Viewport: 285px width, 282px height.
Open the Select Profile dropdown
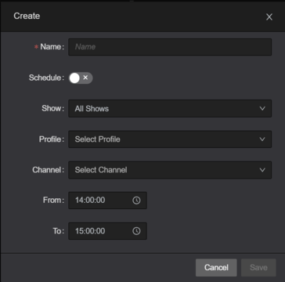pos(170,139)
